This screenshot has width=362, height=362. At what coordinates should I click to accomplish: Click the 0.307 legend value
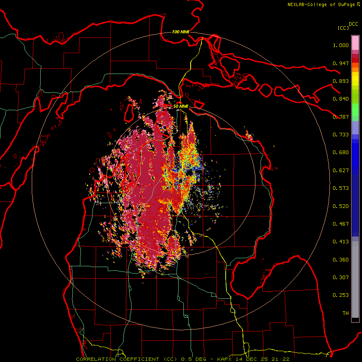coord(341,278)
